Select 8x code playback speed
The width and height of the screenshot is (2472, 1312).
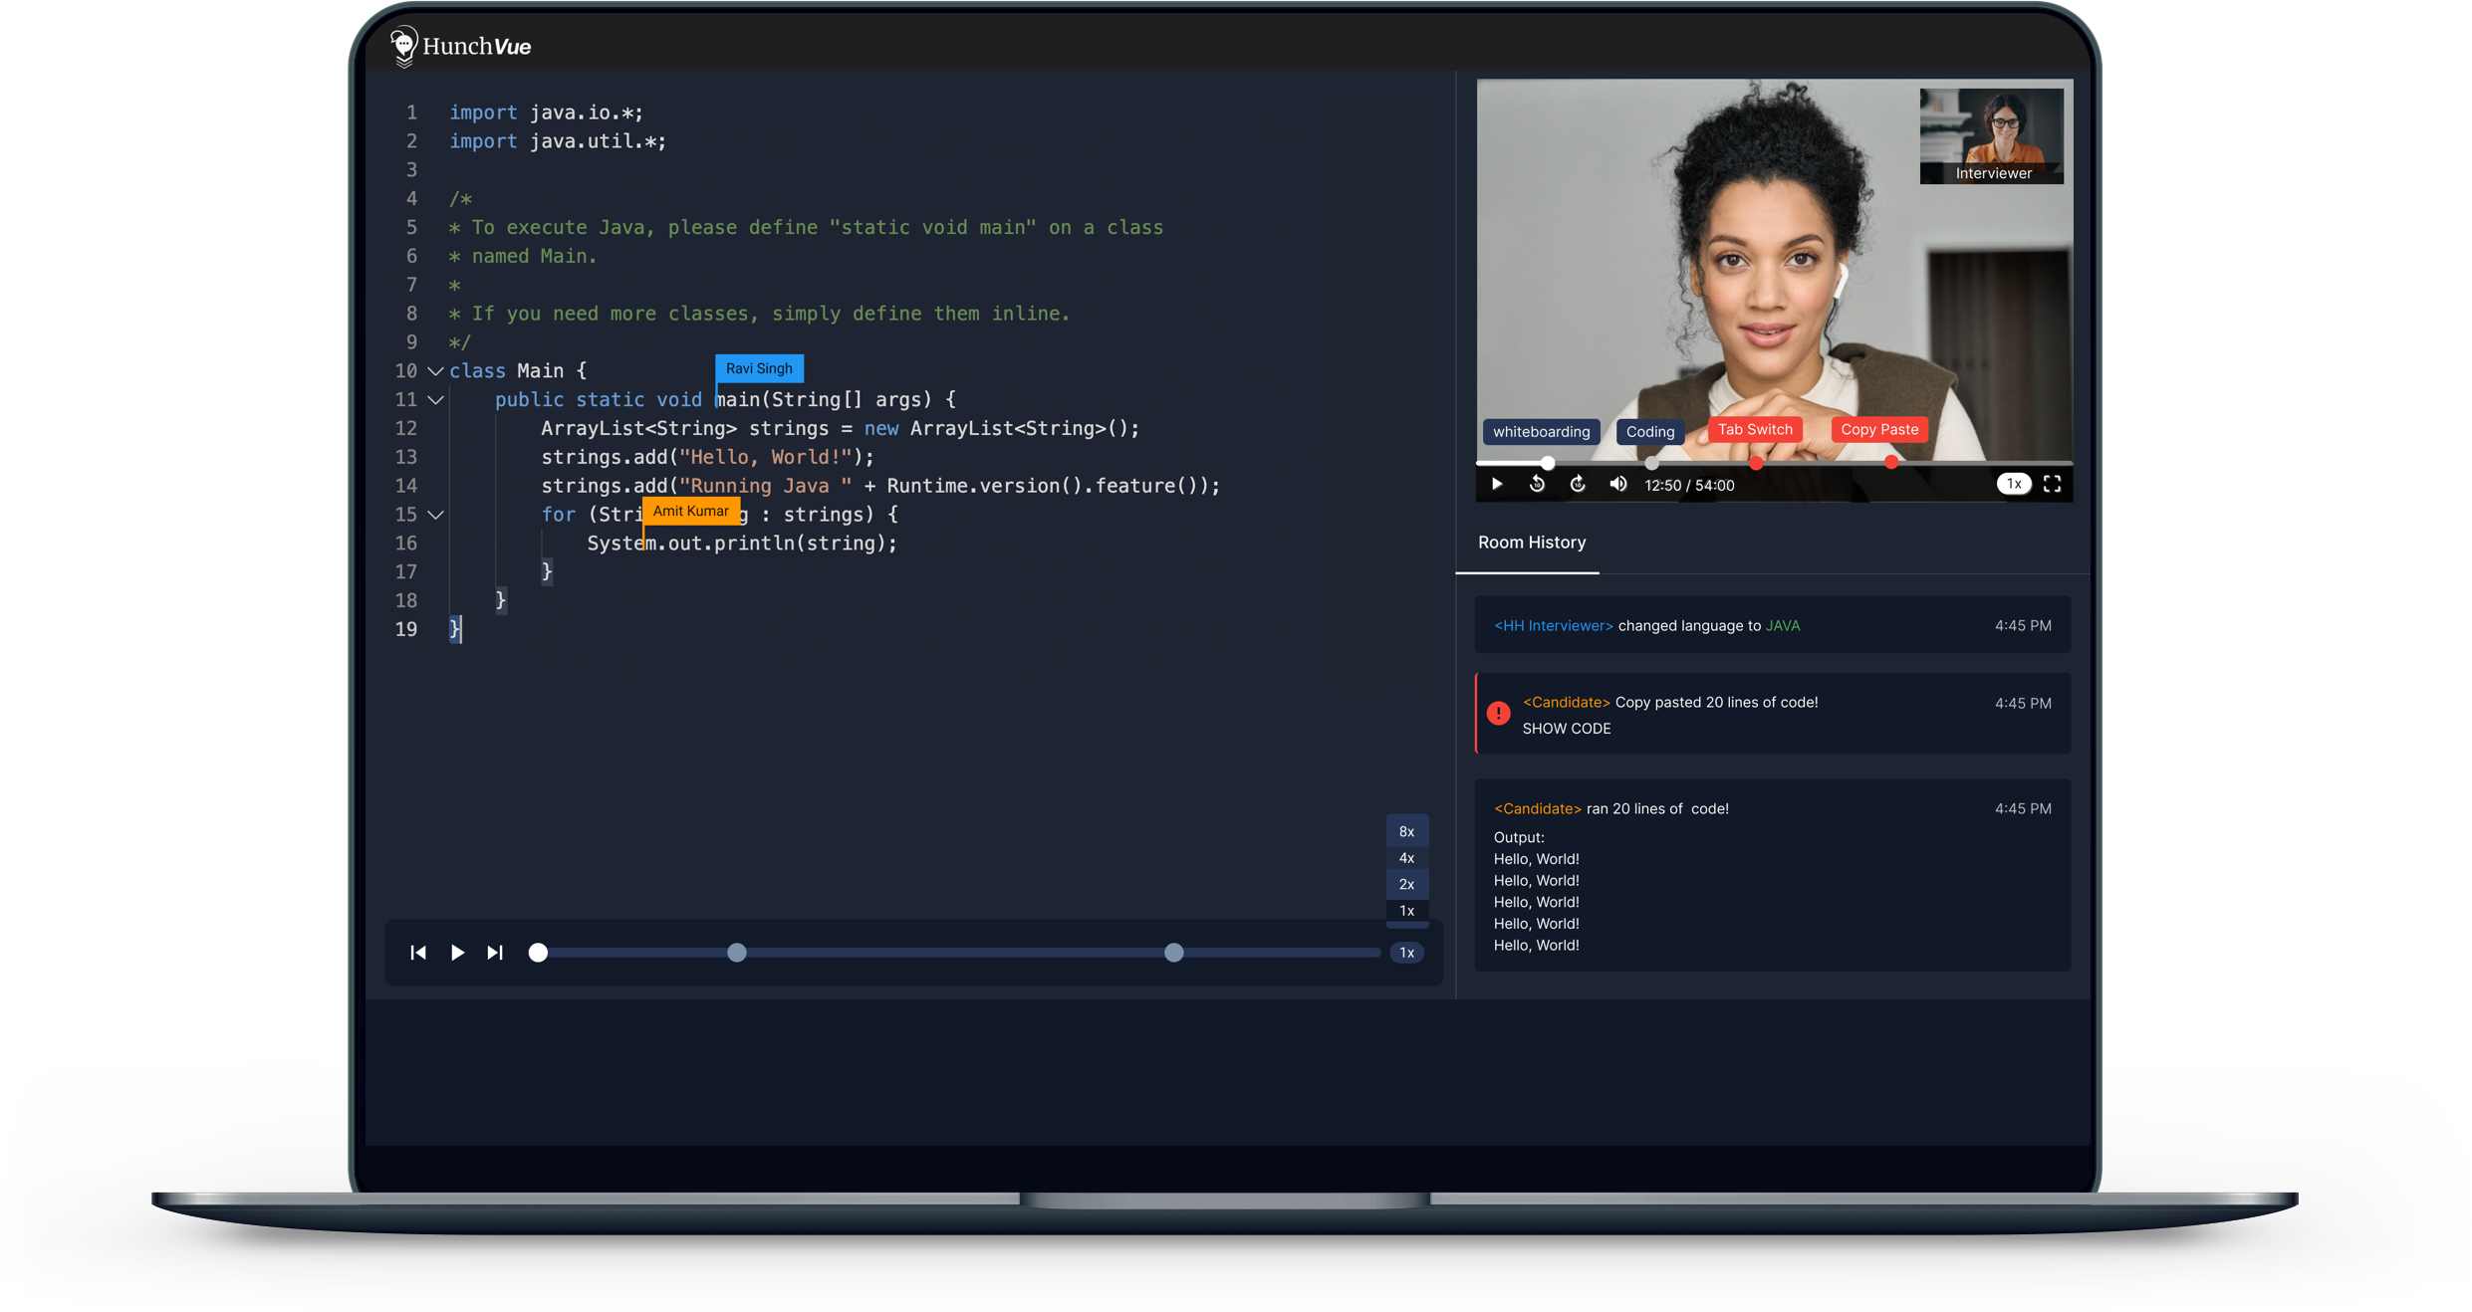1406,831
